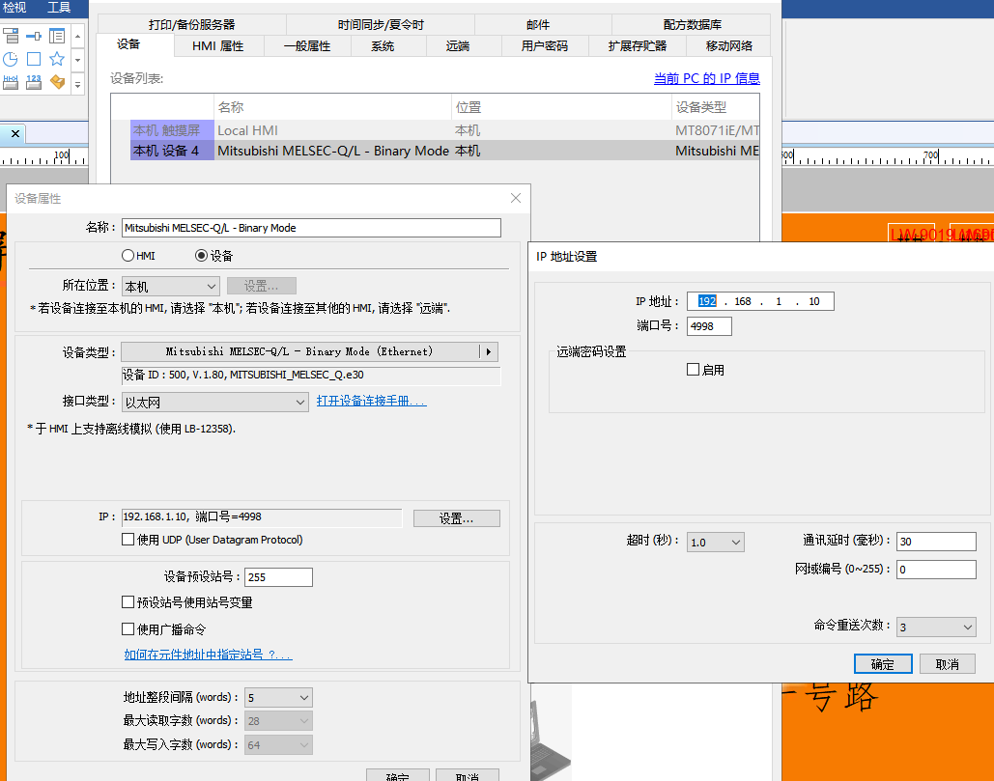Select the combo box object icon
This screenshot has width=994, height=781.
click(x=11, y=37)
